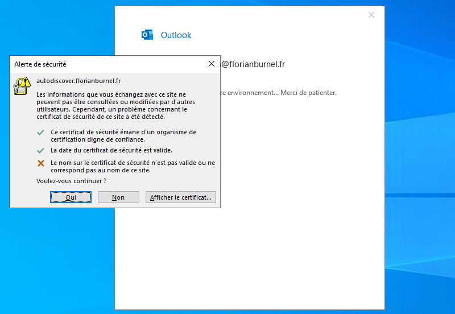The height and width of the screenshot is (314, 455).
Task: Click Oui to continue despite certificate warning
Action: click(71, 197)
